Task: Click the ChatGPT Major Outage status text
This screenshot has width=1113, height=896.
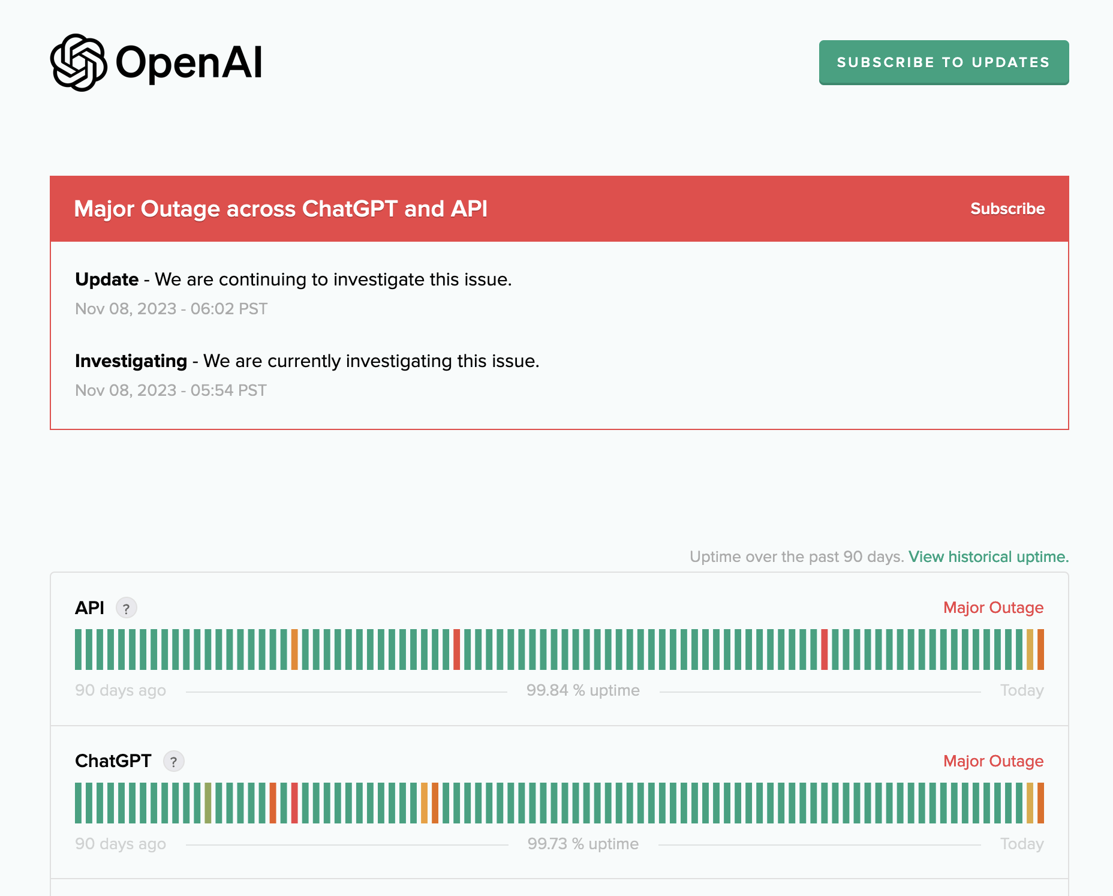Action: click(x=993, y=761)
